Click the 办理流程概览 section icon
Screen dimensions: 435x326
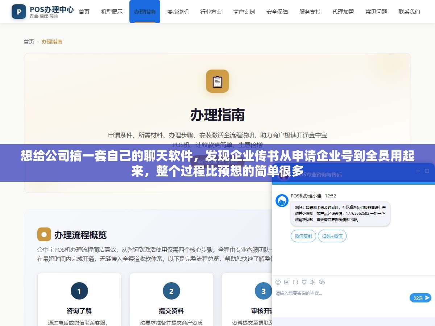click(x=44, y=234)
